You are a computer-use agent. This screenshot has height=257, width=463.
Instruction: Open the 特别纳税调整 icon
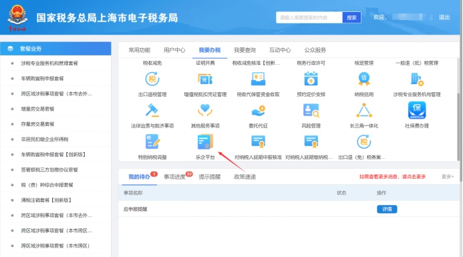pos(152,142)
